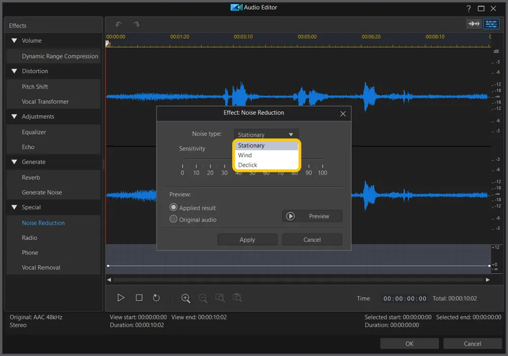Image resolution: width=508 pixels, height=356 pixels.
Task: Click Apply in Noise Reduction dialog
Action: 247,239
